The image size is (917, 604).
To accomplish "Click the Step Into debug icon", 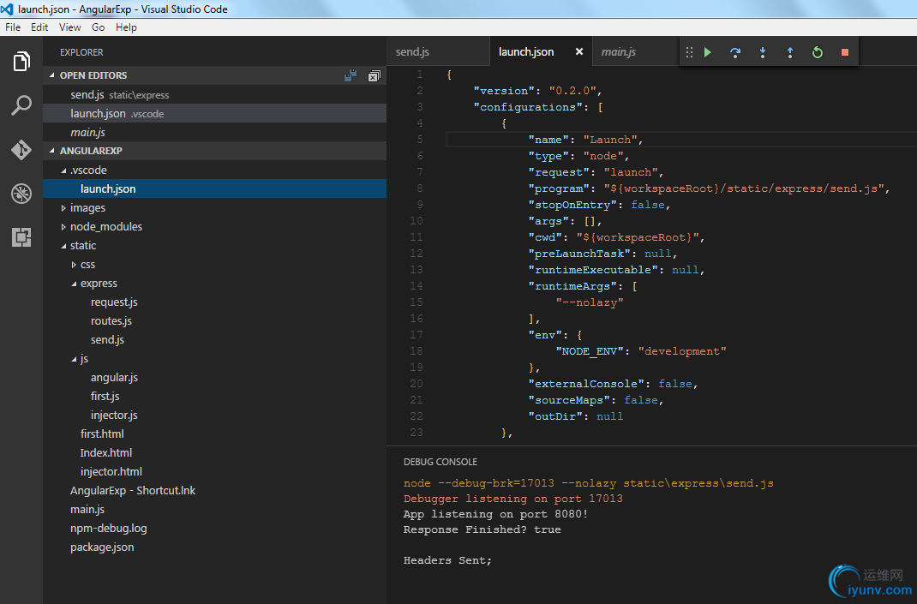I will coord(763,52).
